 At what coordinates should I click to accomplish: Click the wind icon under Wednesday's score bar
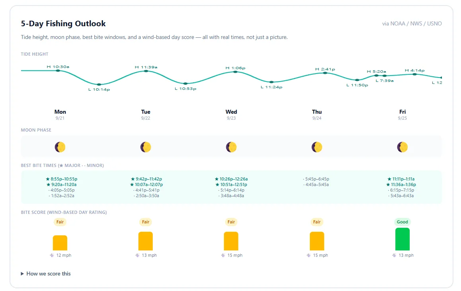click(223, 255)
